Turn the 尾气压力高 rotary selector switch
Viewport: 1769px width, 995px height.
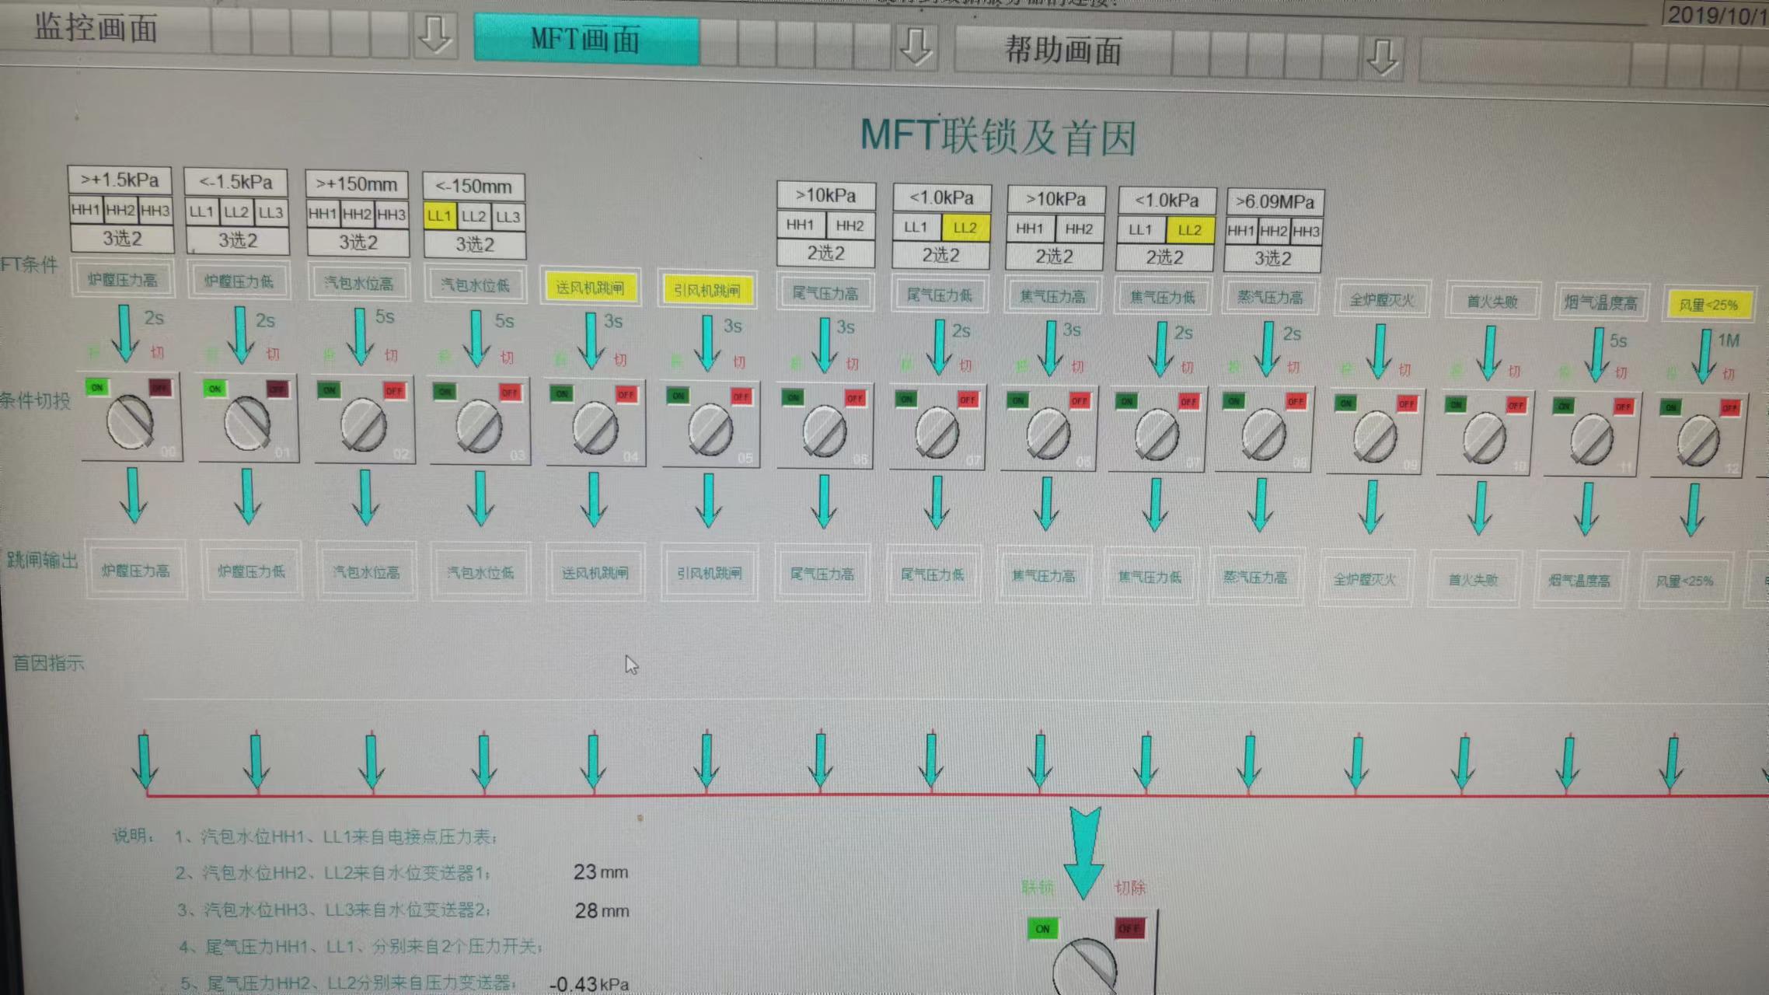pyautogui.click(x=824, y=432)
